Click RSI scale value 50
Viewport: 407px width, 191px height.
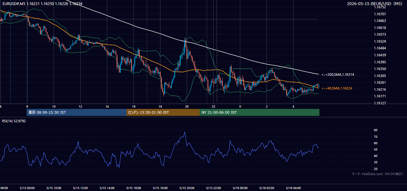[376, 149]
